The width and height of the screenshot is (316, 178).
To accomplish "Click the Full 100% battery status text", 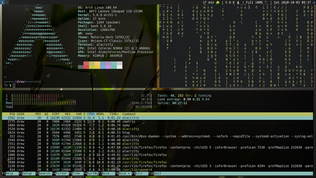I will (254, 2).
